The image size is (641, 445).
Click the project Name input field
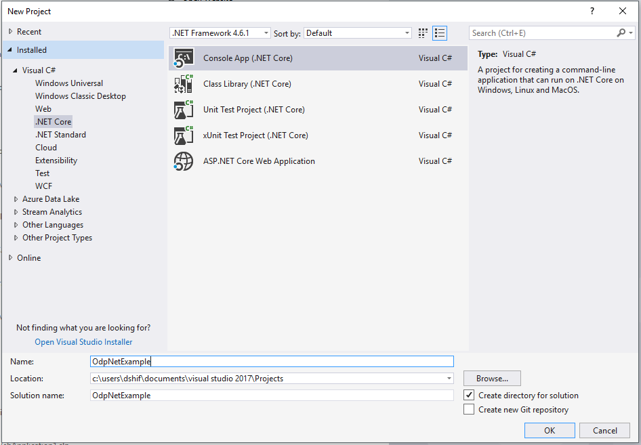pyautogui.click(x=272, y=361)
